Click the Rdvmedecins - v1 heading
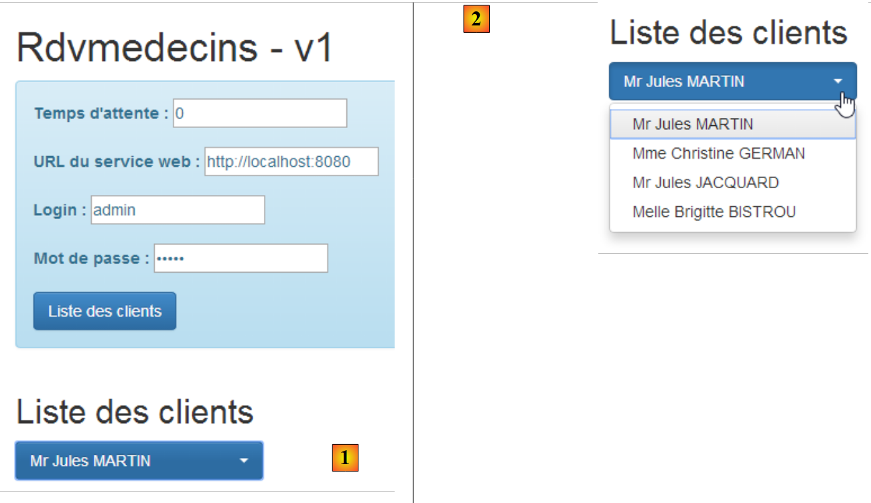The image size is (871, 503). tap(174, 48)
